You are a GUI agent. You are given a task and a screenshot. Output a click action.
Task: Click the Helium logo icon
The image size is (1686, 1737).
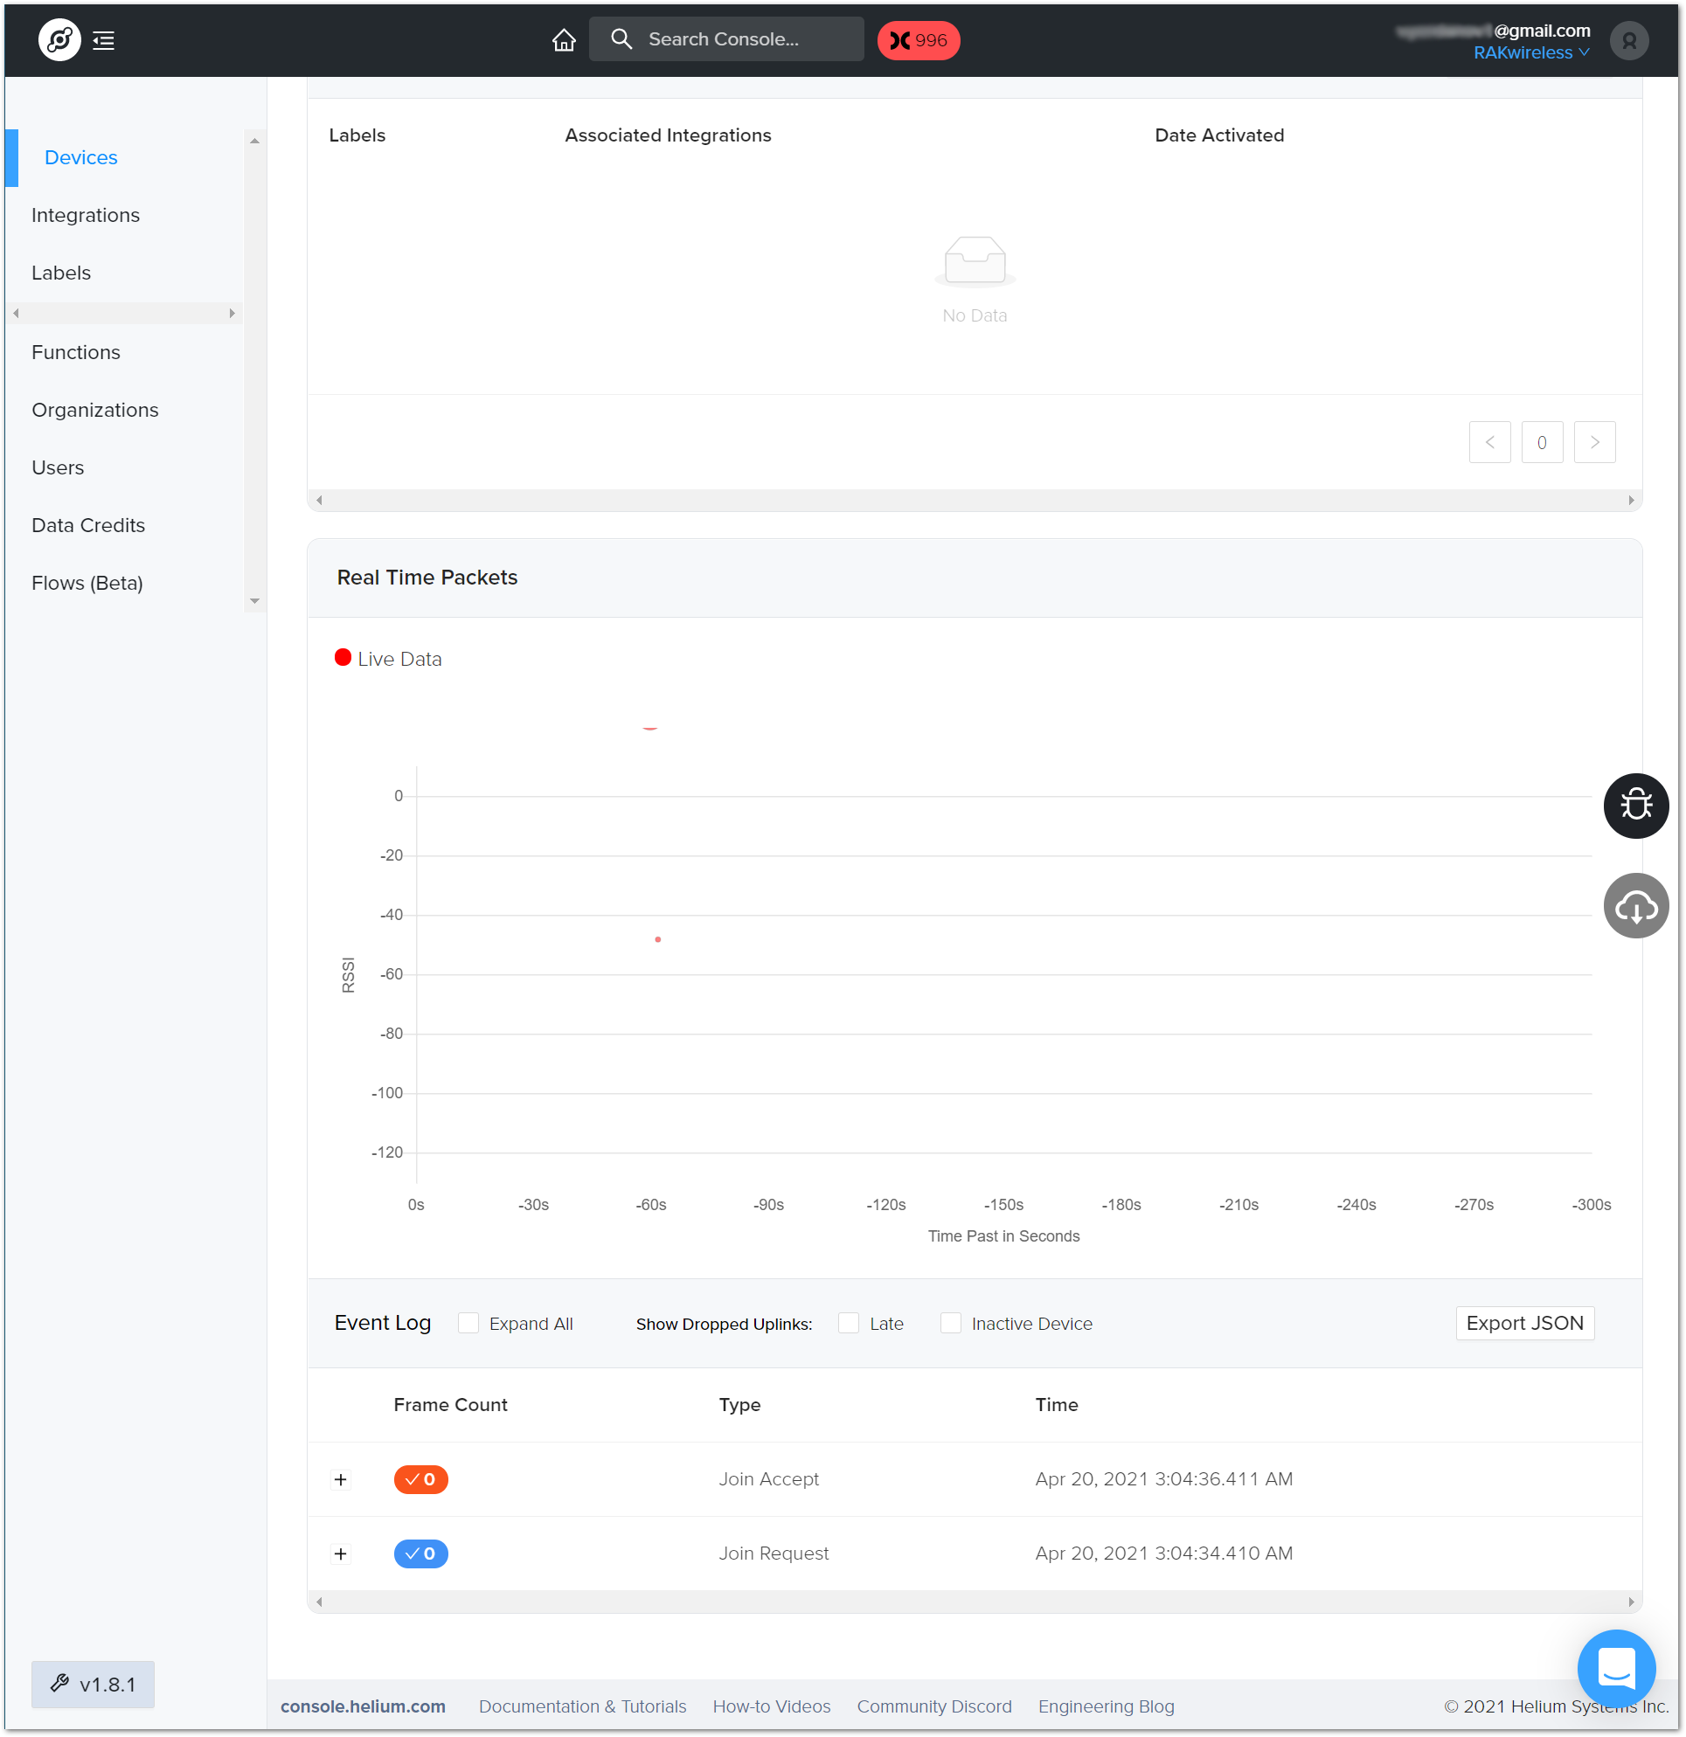point(59,41)
